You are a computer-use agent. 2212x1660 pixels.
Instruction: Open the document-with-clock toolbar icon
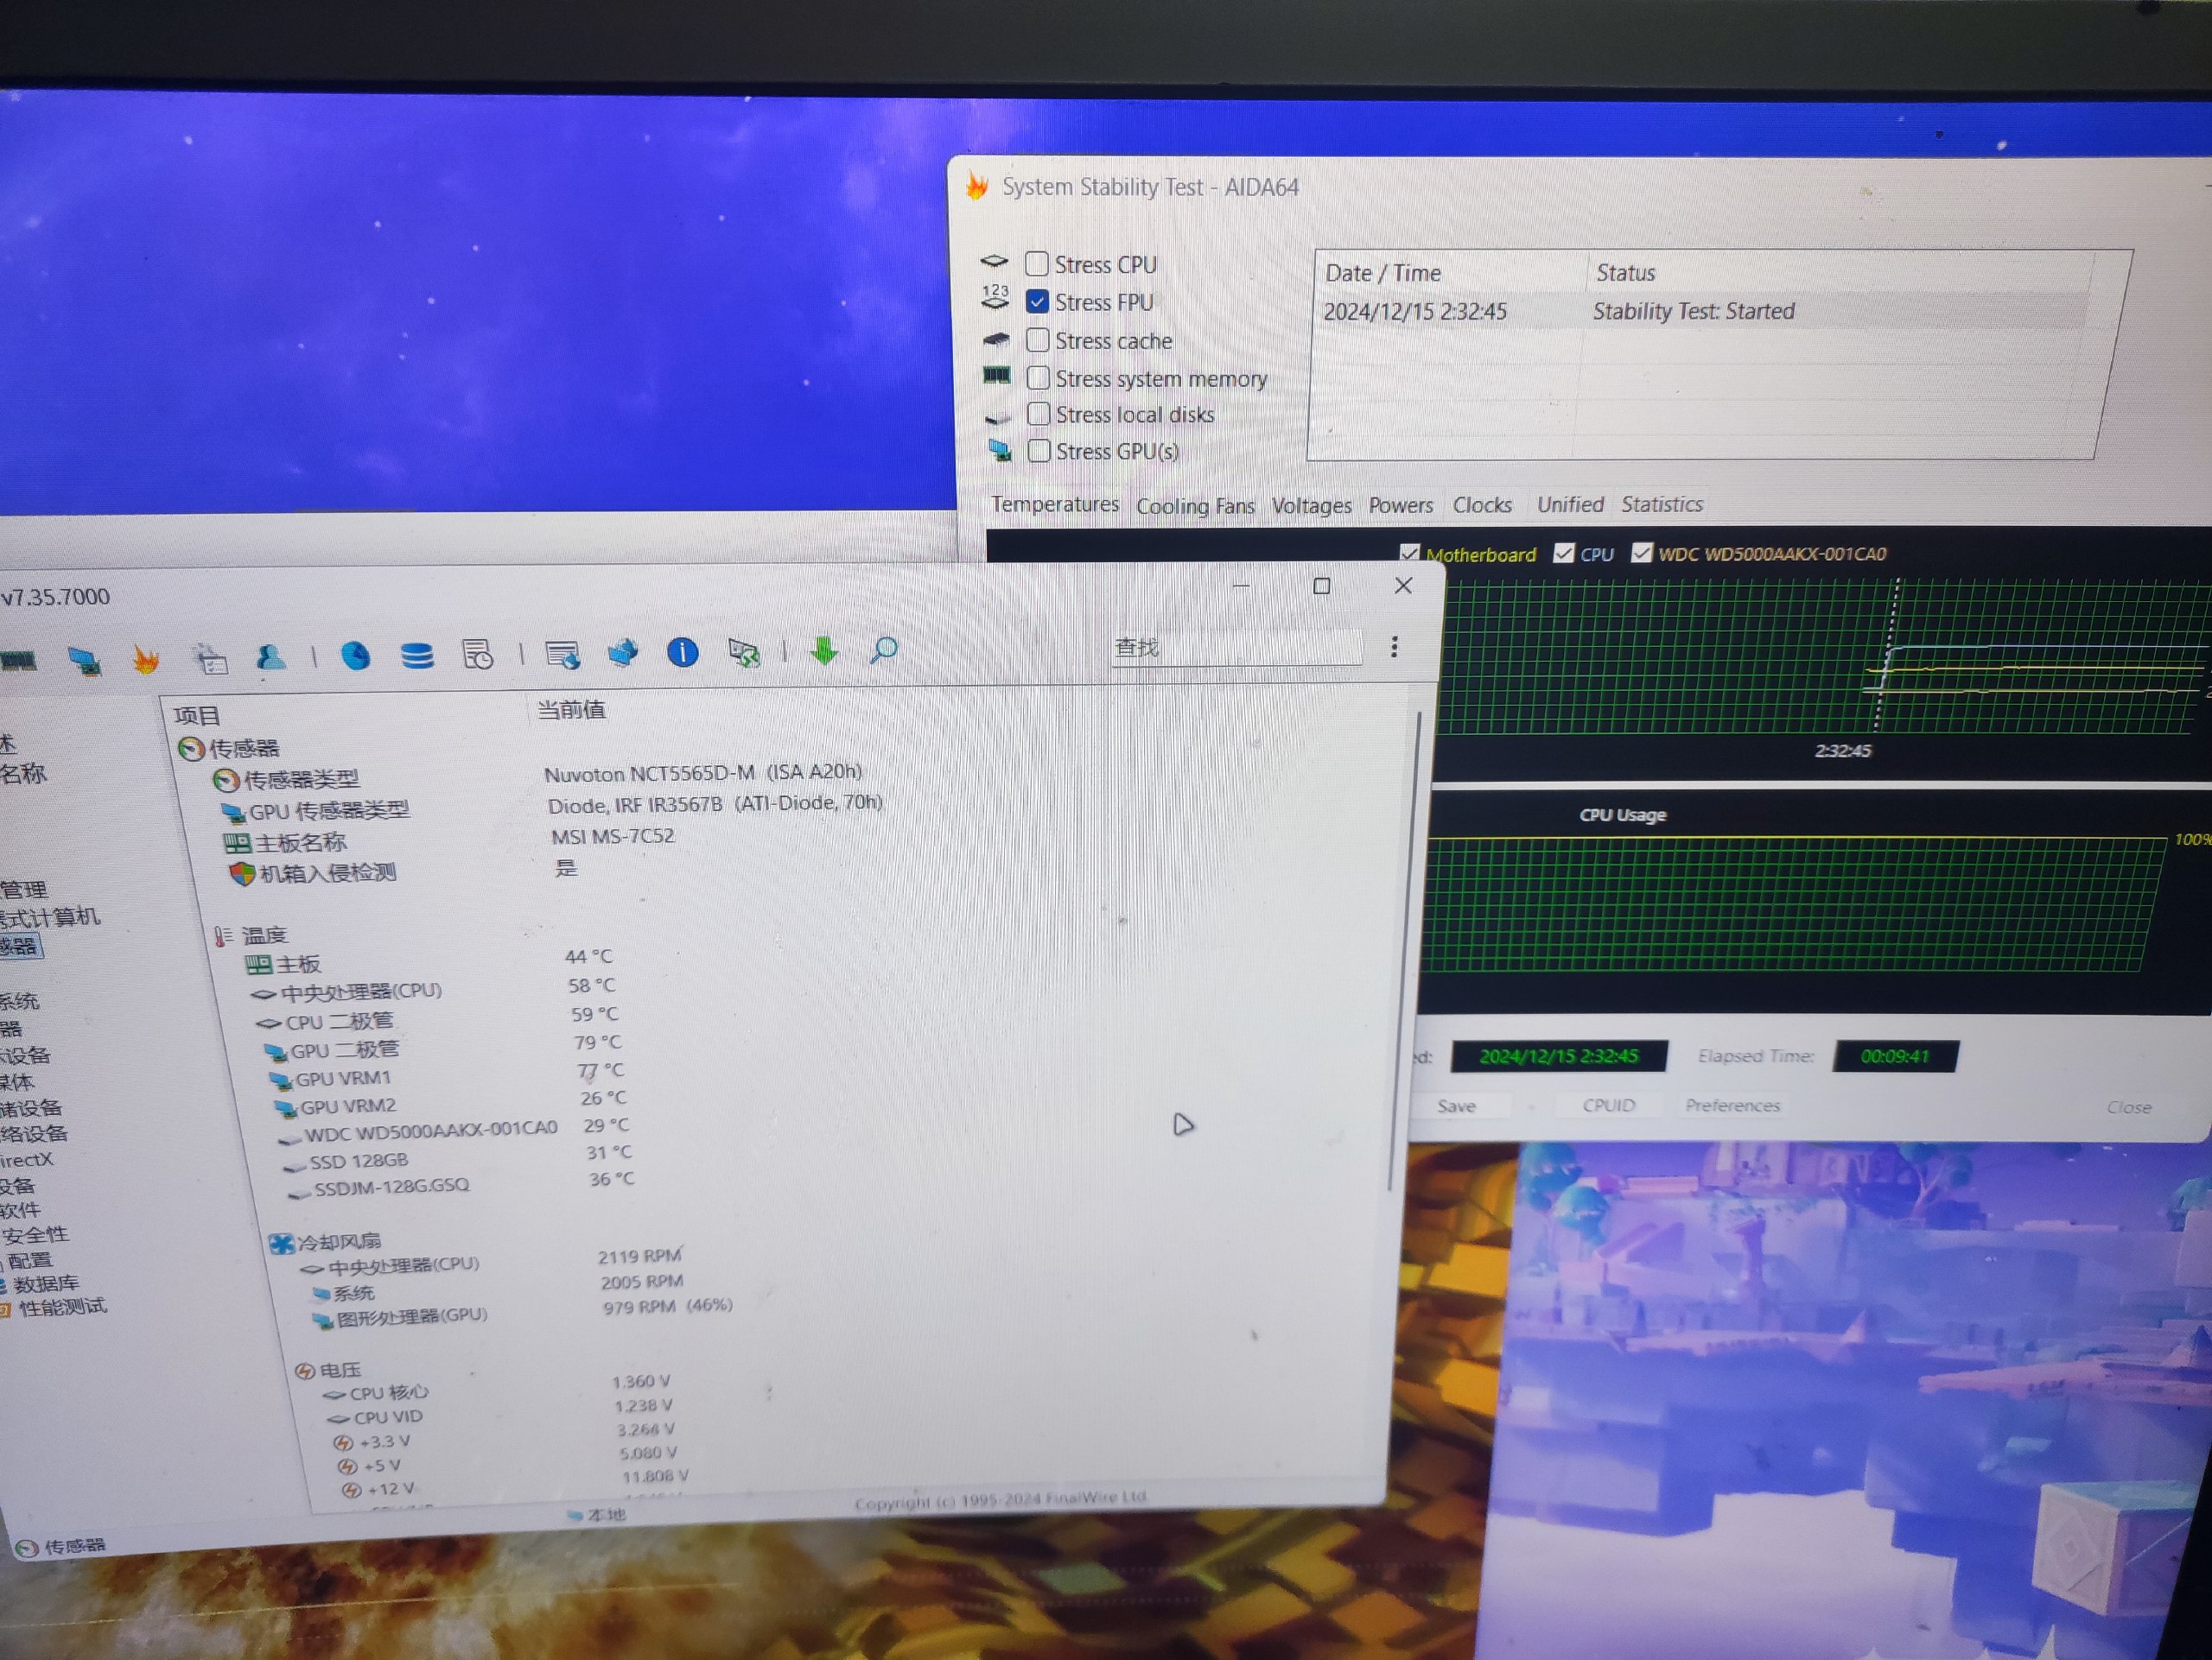pos(477,655)
